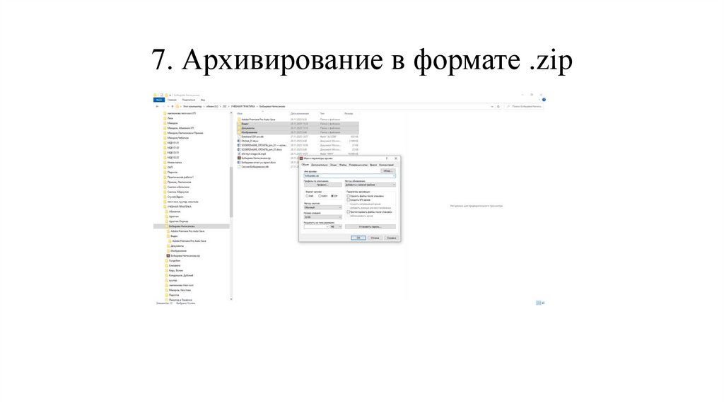Select the Adobe Premiere Pro Auto-Save folder in file list
Viewport: 724px width, 406px height.
tap(258, 120)
